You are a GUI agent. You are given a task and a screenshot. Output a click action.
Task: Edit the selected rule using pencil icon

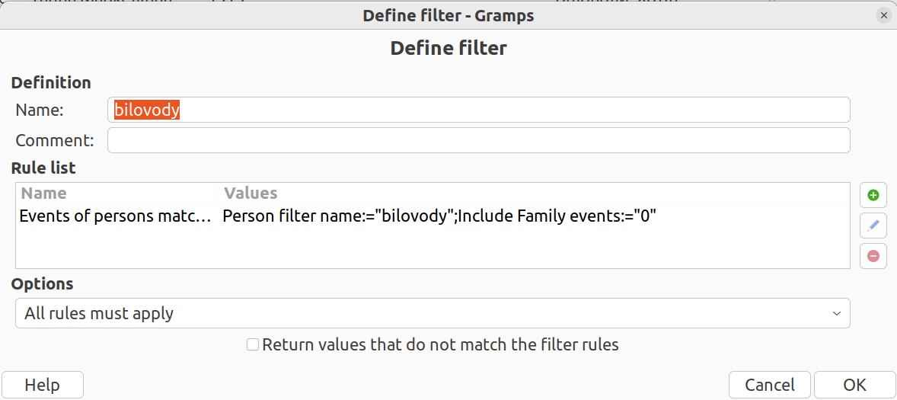[x=873, y=226]
